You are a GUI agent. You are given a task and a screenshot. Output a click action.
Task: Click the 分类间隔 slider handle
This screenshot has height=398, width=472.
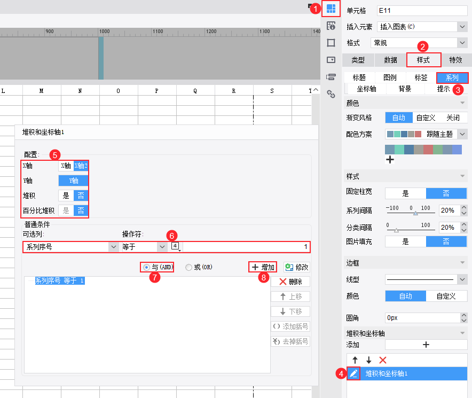click(396, 230)
